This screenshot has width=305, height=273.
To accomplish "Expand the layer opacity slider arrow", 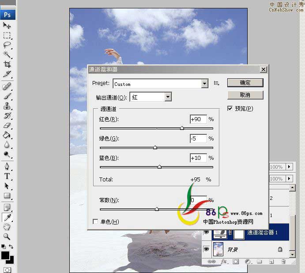I will pyautogui.click(x=289, y=167).
